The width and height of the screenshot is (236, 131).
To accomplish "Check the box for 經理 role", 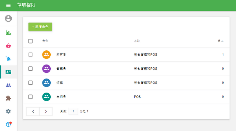I will (31, 83).
